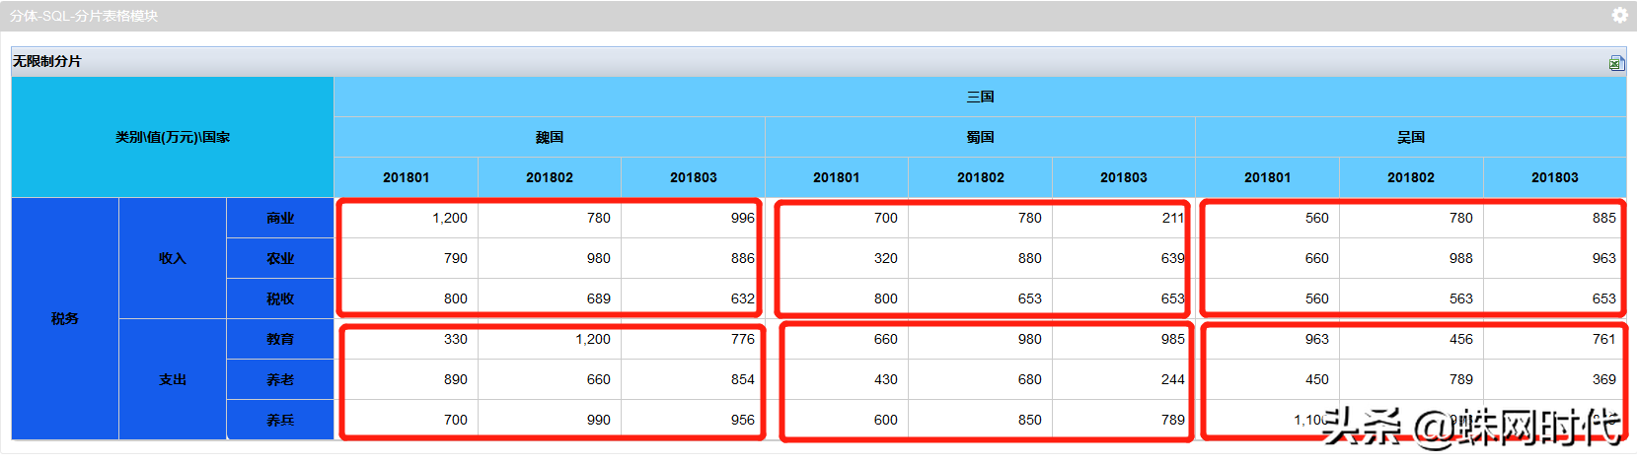Select cell 639 in the 农业 row
The width and height of the screenshot is (1637, 463).
1124,258
